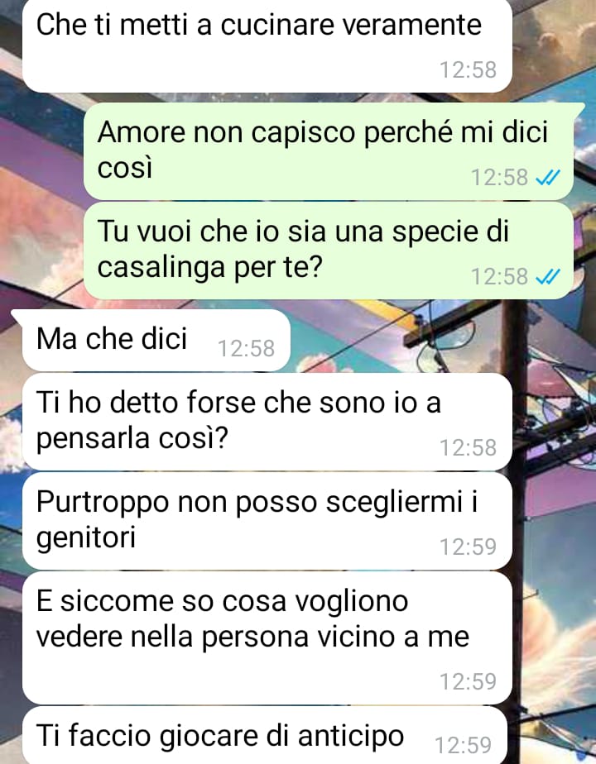Click the 12:58 timestamp beside 'Ma che dici'

tap(247, 349)
